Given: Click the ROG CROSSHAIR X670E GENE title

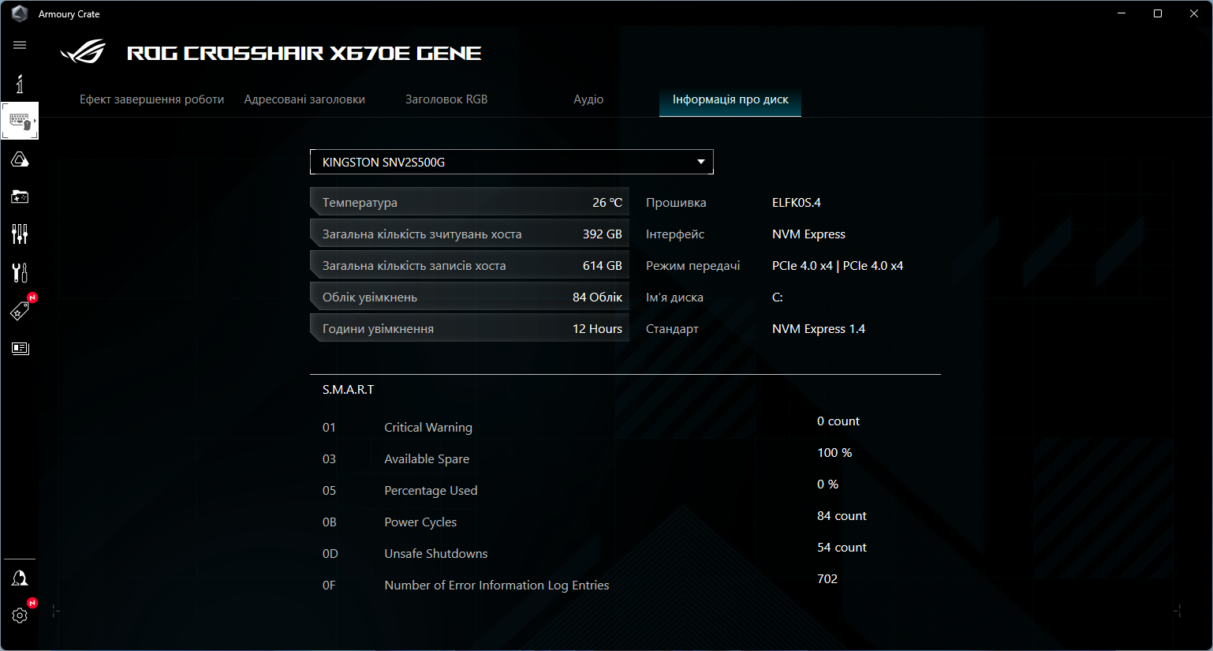Looking at the screenshot, I should coord(304,53).
